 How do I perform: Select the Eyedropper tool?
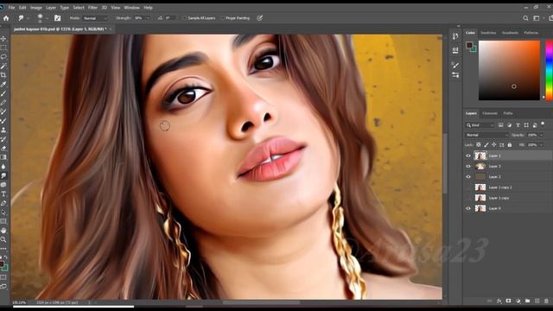pyautogui.click(x=3, y=85)
